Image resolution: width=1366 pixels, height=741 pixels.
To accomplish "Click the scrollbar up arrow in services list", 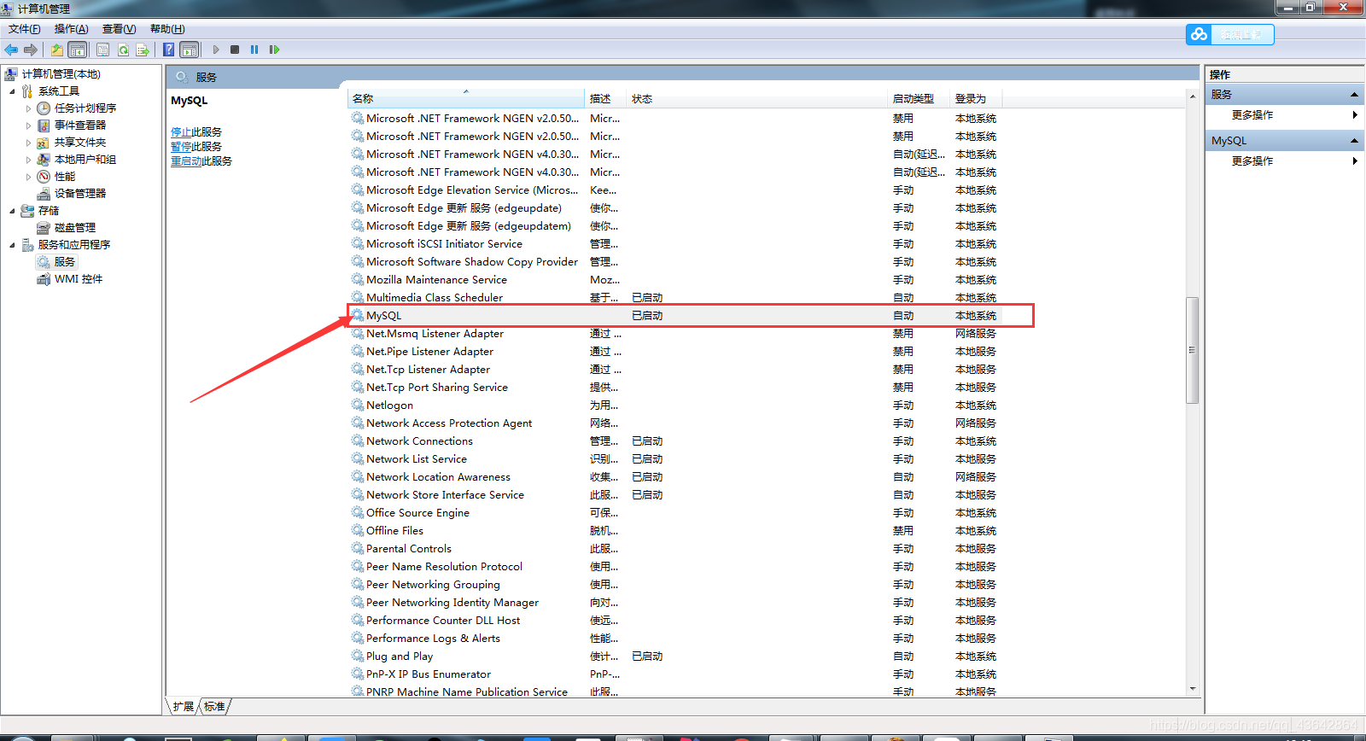I will [1193, 96].
